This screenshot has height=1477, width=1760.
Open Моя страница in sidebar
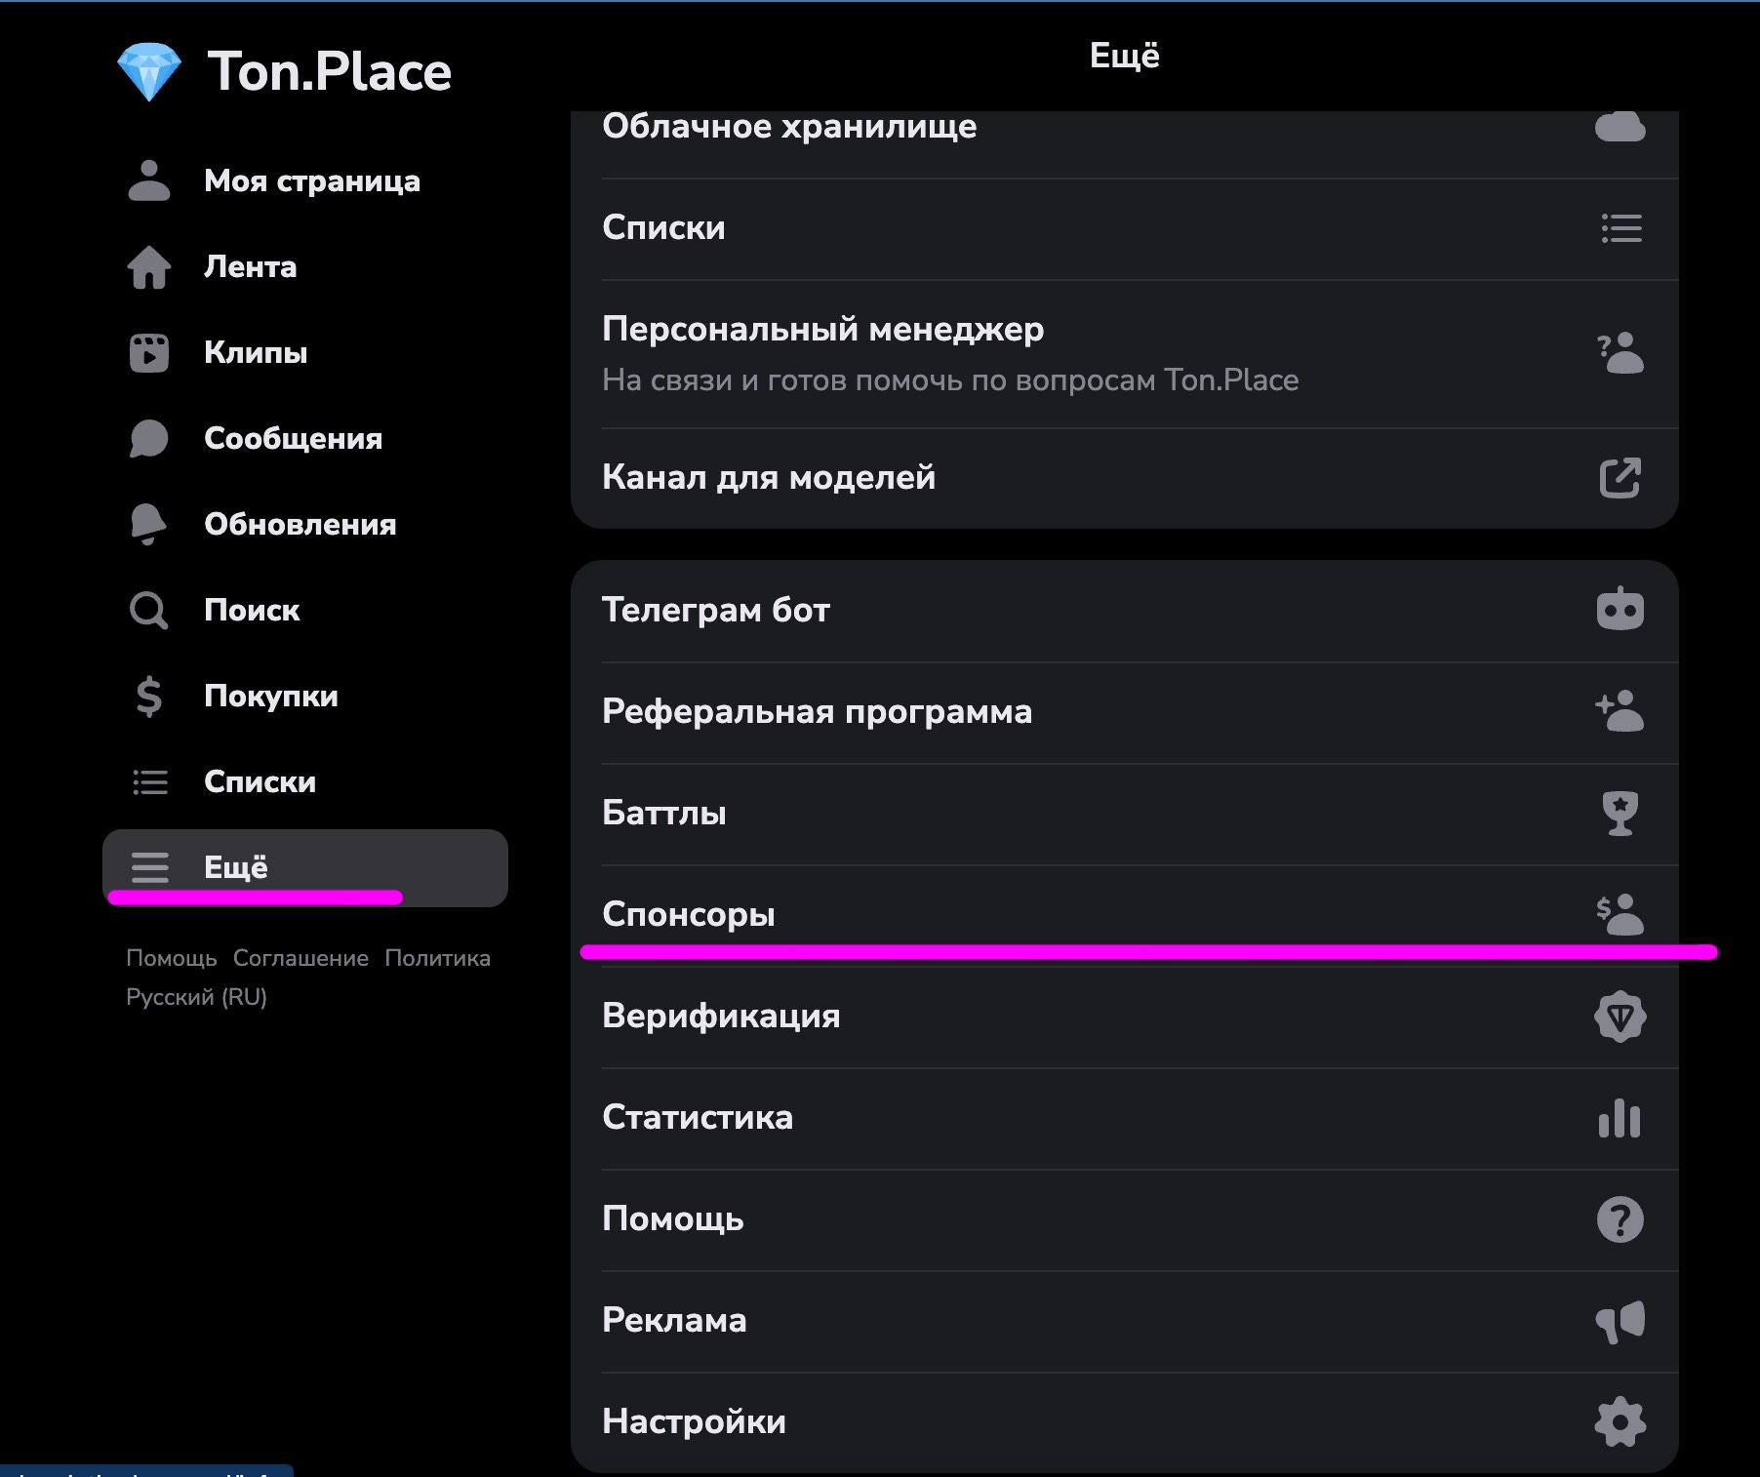311,181
